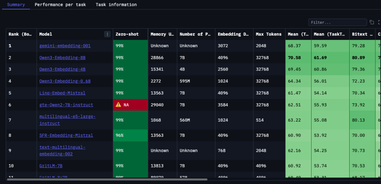Select the red NA zero-shot cell
The image size is (381, 184).
click(x=131, y=105)
